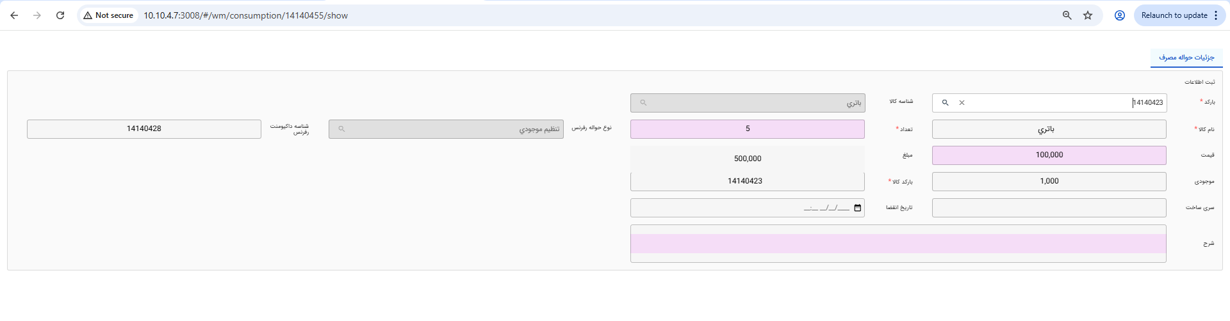Open the browser zoom magnifier icon
Viewport: 1230px width, 321px height.
pyautogui.click(x=1067, y=15)
